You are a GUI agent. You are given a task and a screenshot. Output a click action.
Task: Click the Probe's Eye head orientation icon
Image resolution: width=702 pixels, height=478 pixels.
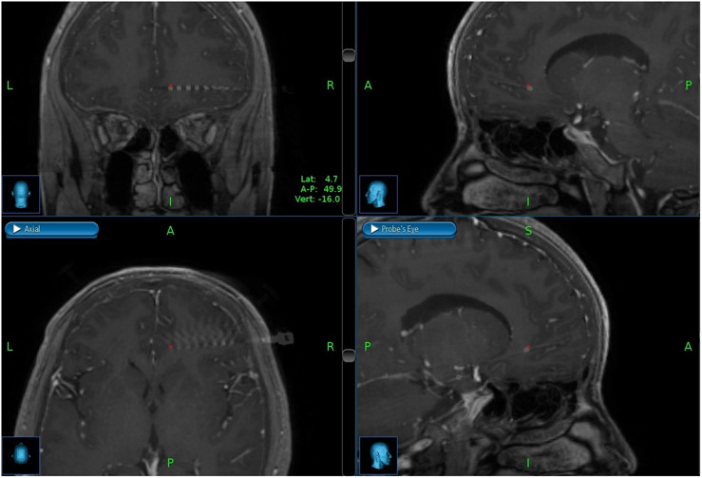(x=379, y=455)
